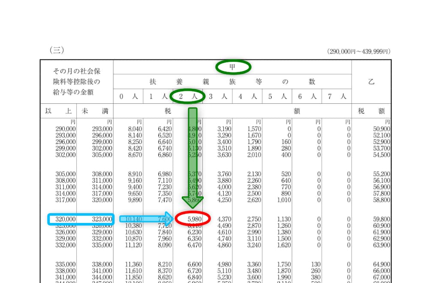Click the 6,420 tax amount cell

coord(165,129)
